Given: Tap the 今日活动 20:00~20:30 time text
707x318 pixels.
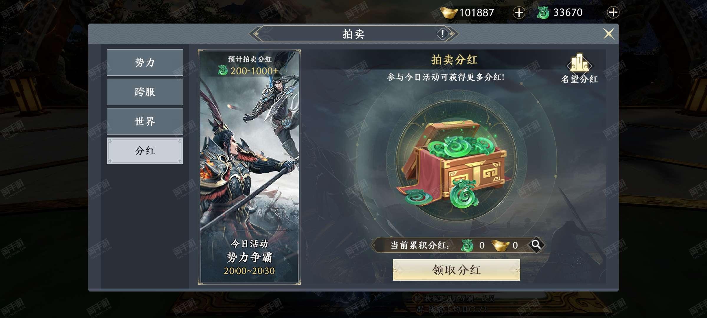Looking at the screenshot, I should click(x=249, y=271).
